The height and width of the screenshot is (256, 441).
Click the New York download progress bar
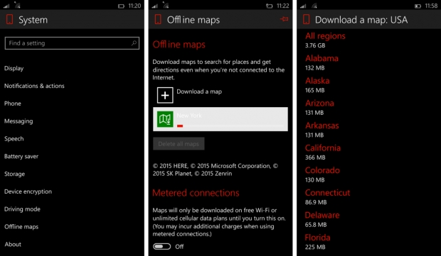click(x=230, y=126)
